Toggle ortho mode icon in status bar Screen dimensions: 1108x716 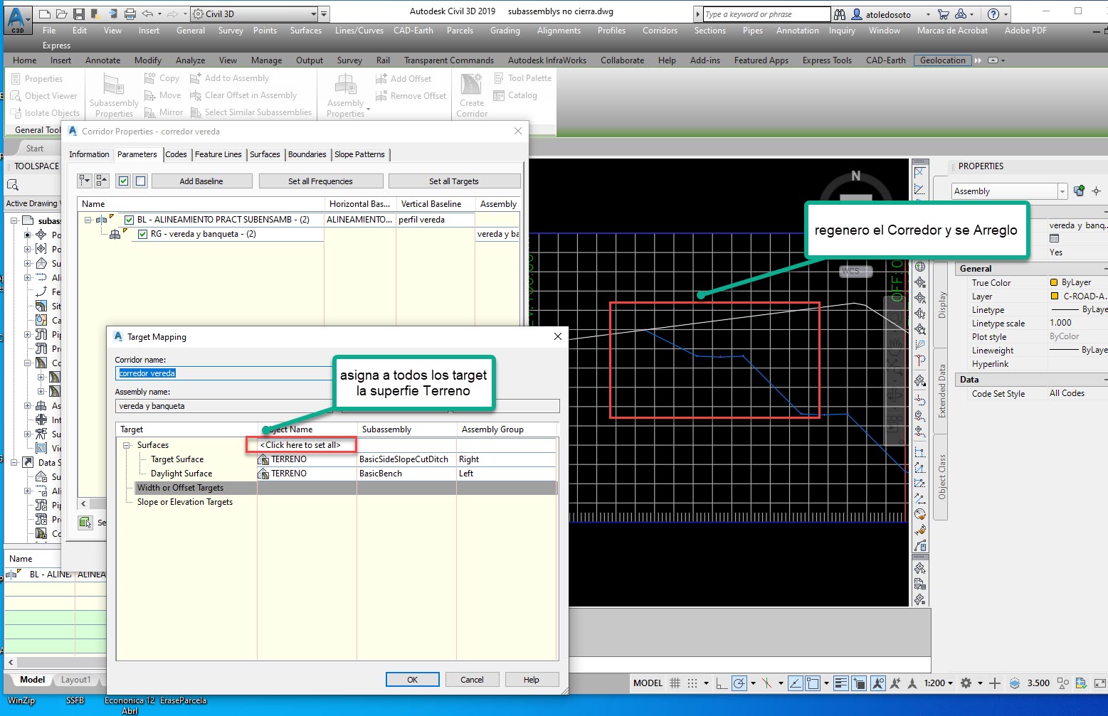[x=722, y=683]
